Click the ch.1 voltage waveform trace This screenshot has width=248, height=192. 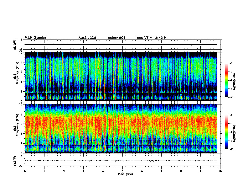point(121,45)
